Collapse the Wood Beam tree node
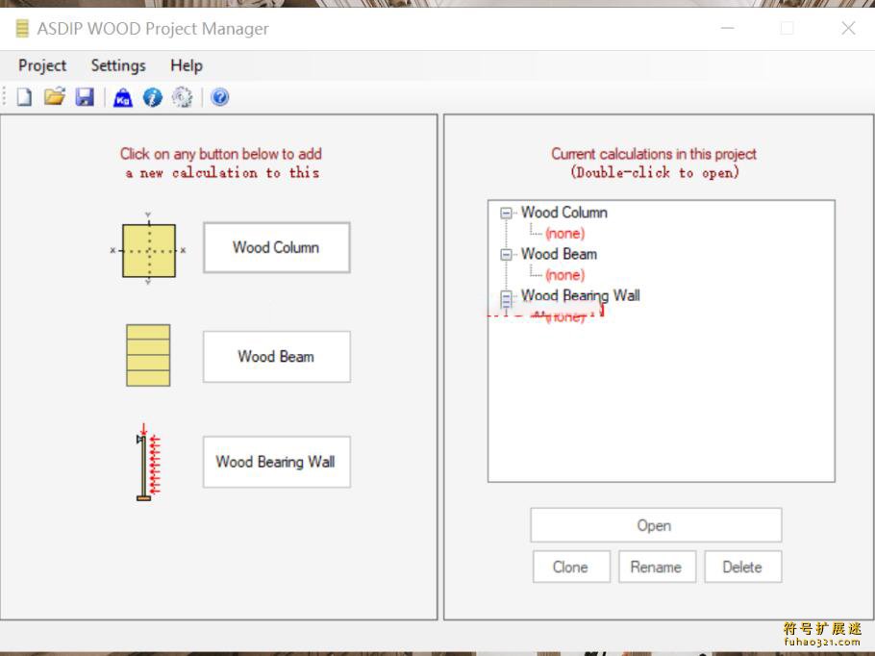875x656 pixels. coord(507,255)
